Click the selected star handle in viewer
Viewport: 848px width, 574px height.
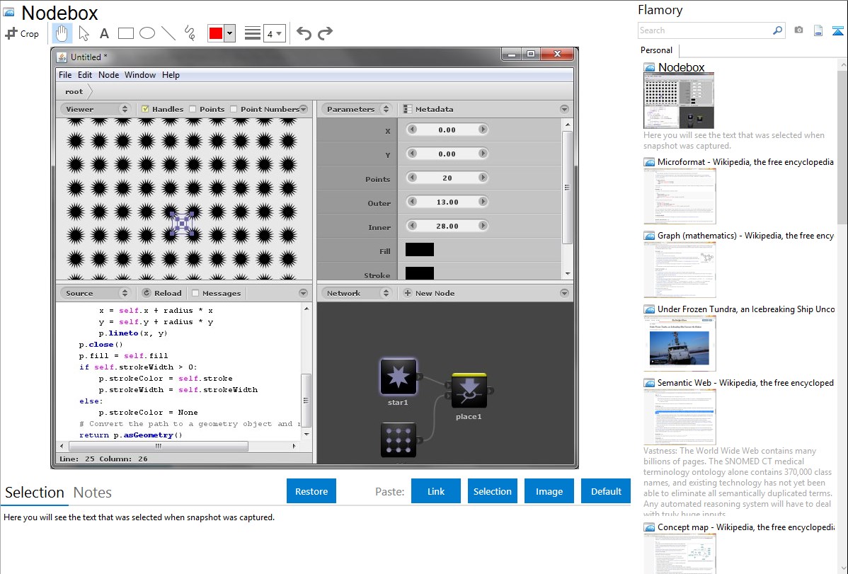coord(182,224)
